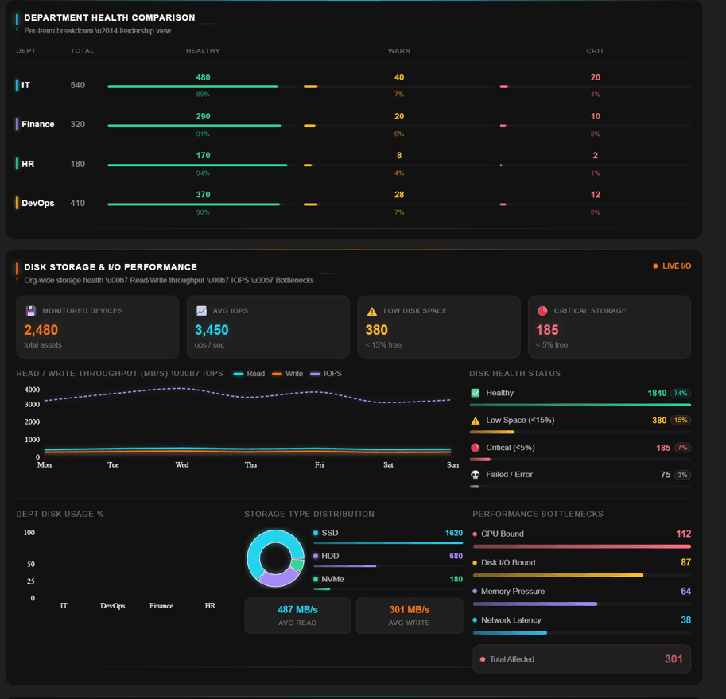Click the Disk I/O Bound yellow bullet dot
The image size is (726, 699).
(475, 562)
